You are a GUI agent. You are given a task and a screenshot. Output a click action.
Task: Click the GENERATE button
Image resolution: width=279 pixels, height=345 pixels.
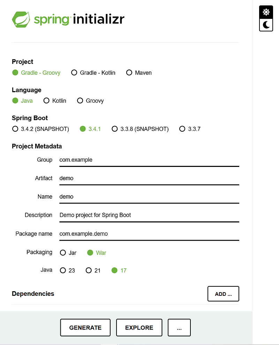85,328
